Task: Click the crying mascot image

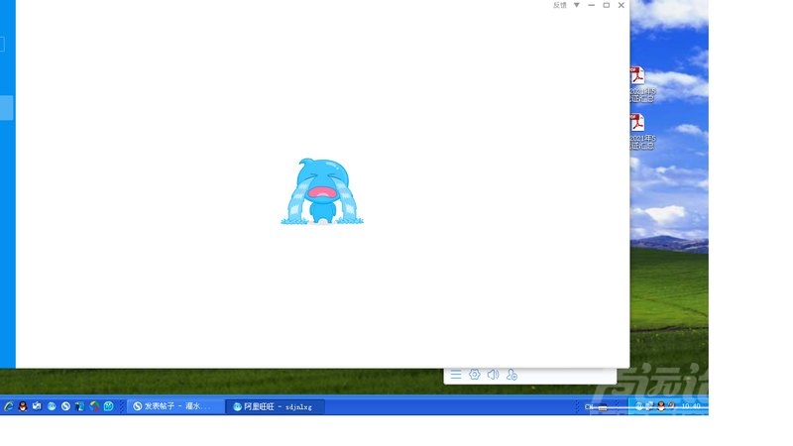Action: (322, 192)
